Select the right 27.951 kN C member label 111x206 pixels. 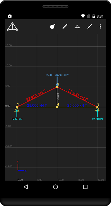click(x=78, y=96)
